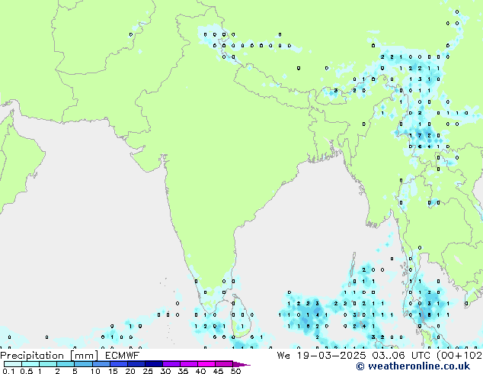Screen dimensions: 483x374
Task: Pick the 15–20 mm blue legend swatch
Action: (x=118, y=364)
